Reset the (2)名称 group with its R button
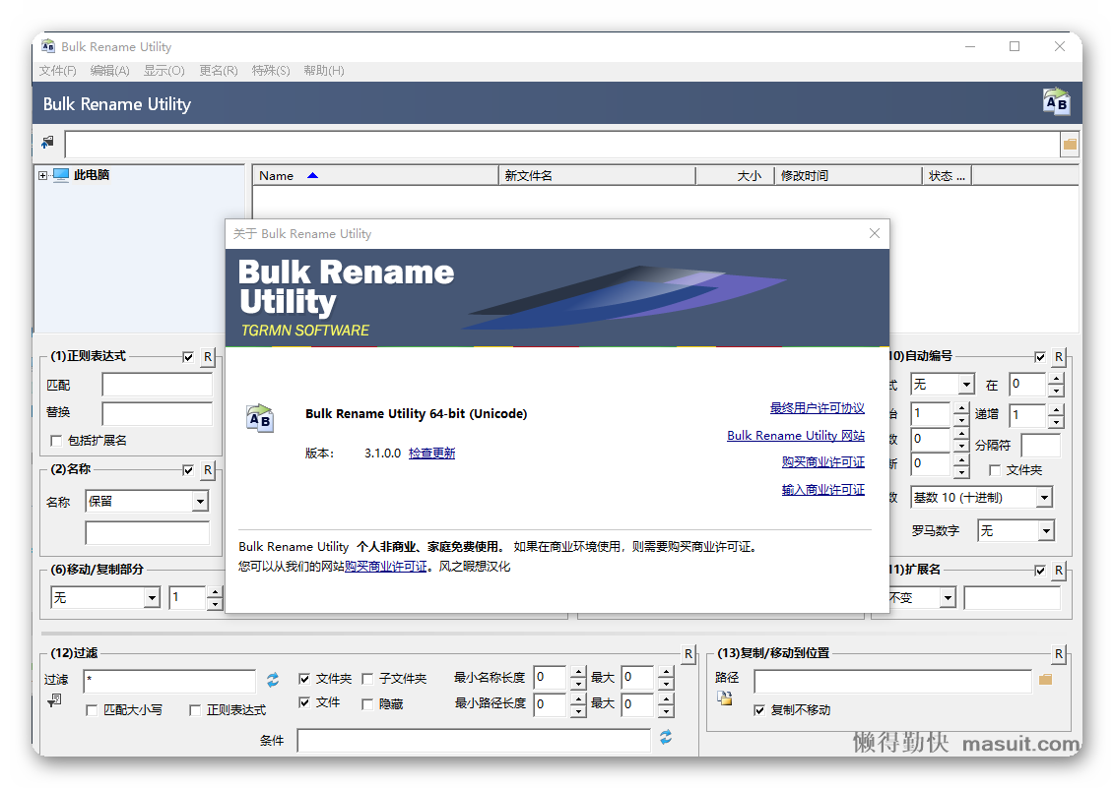 coord(208,470)
